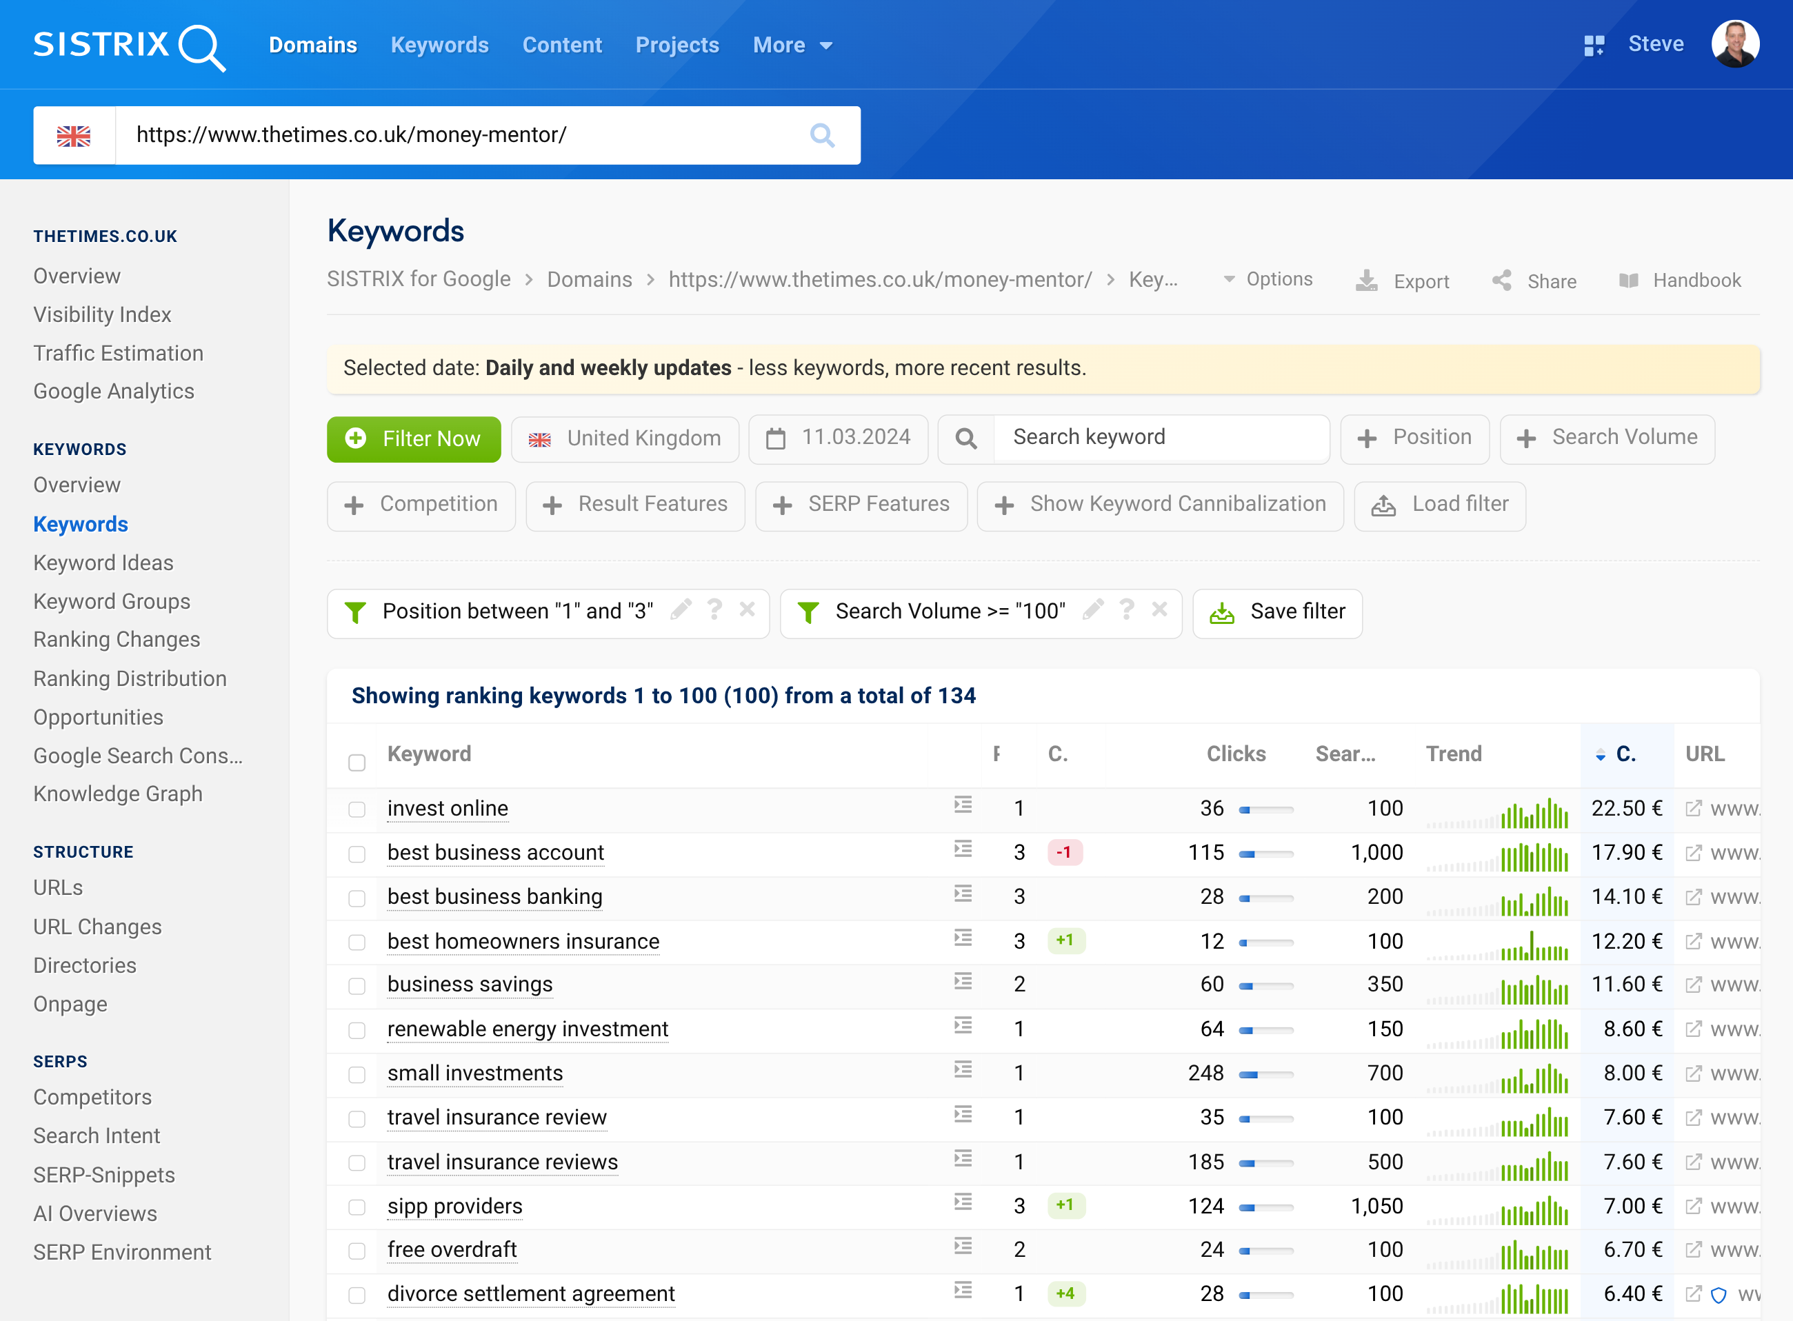Open SERP list icon for invest online
Viewport: 1793px width, 1321px height.
[x=963, y=805]
